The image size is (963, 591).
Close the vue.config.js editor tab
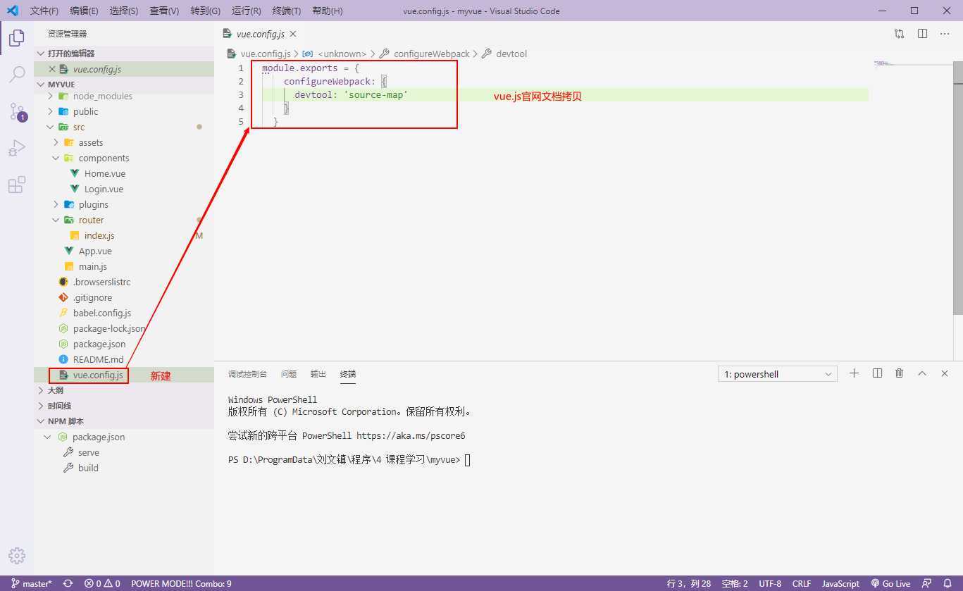pos(293,34)
